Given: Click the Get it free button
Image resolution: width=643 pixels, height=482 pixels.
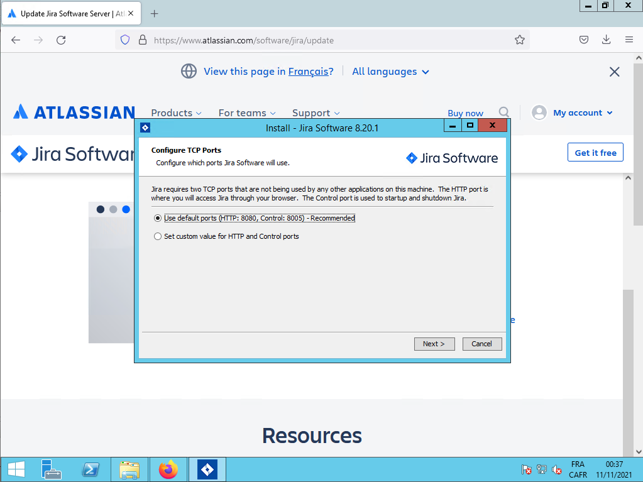Looking at the screenshot, I should tap(595, 153).
